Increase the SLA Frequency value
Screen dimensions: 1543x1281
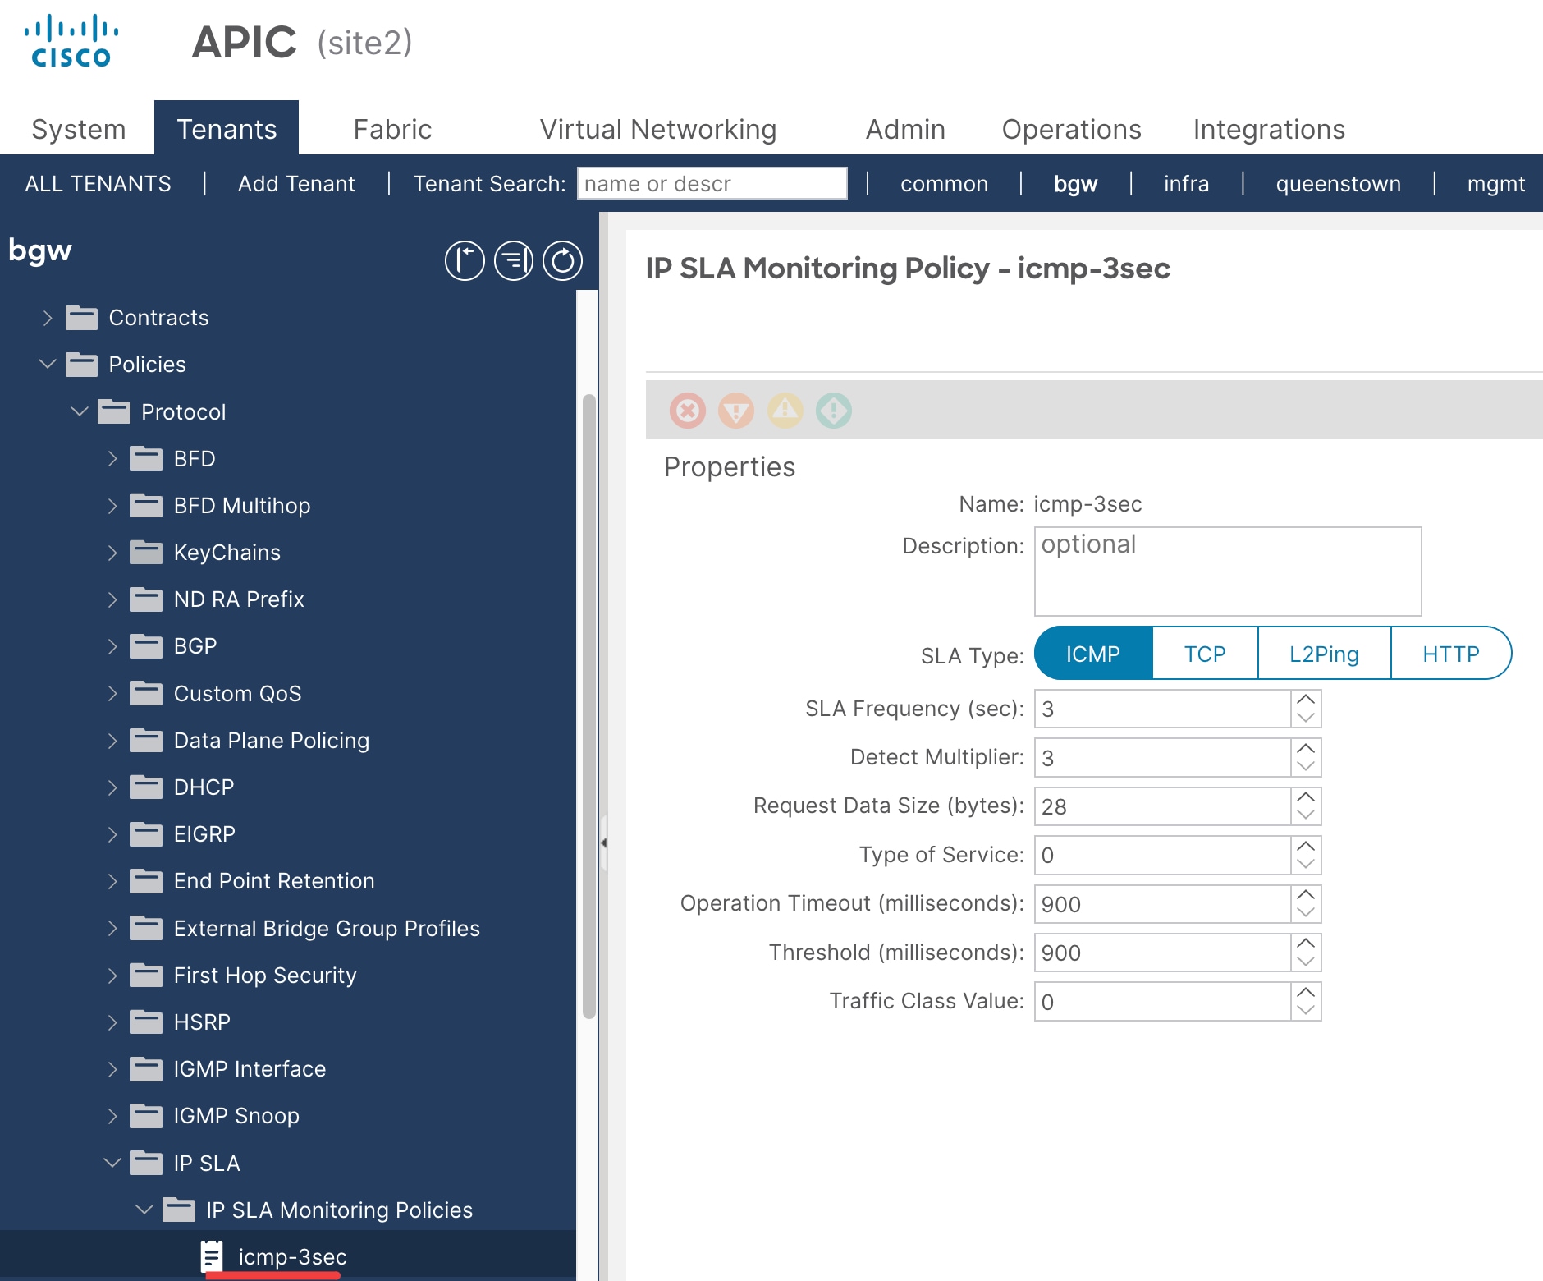pyautogui.click(x=1306, y=700)
